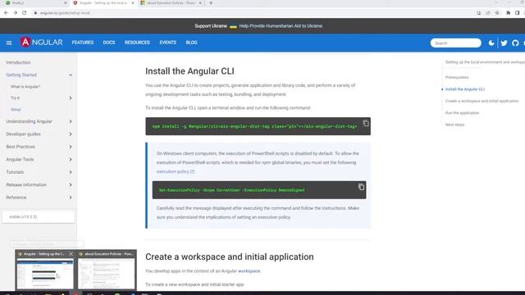Focus the Search input field

tap(456, 43)
